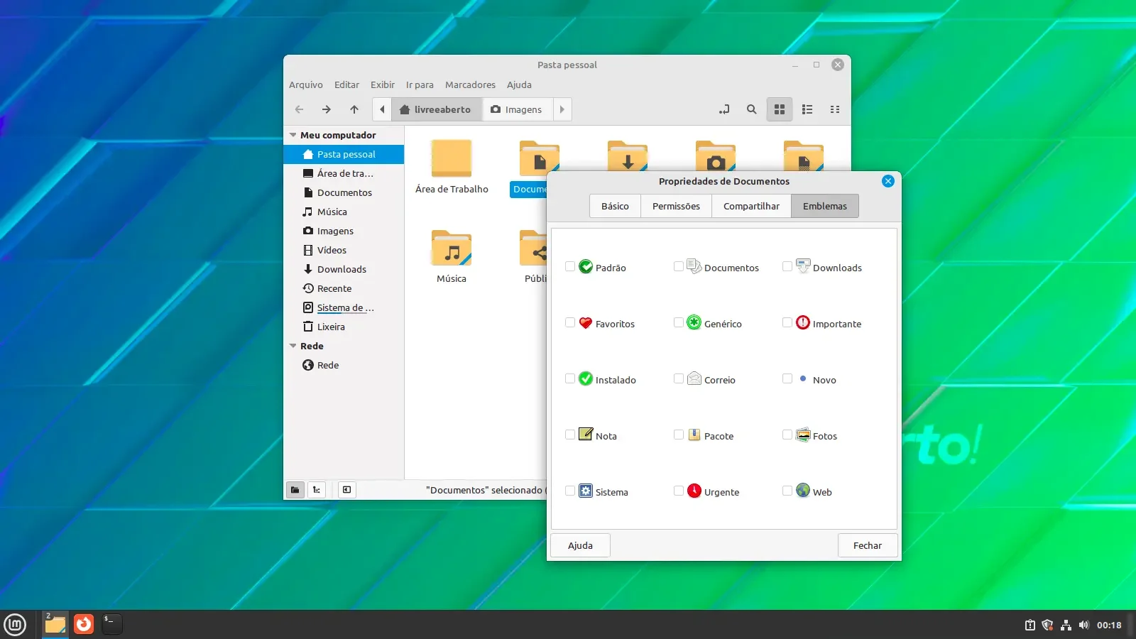Open the Ir para menu
The image size is (1136, 639).
pyautogui.click(x=420, y=84)
